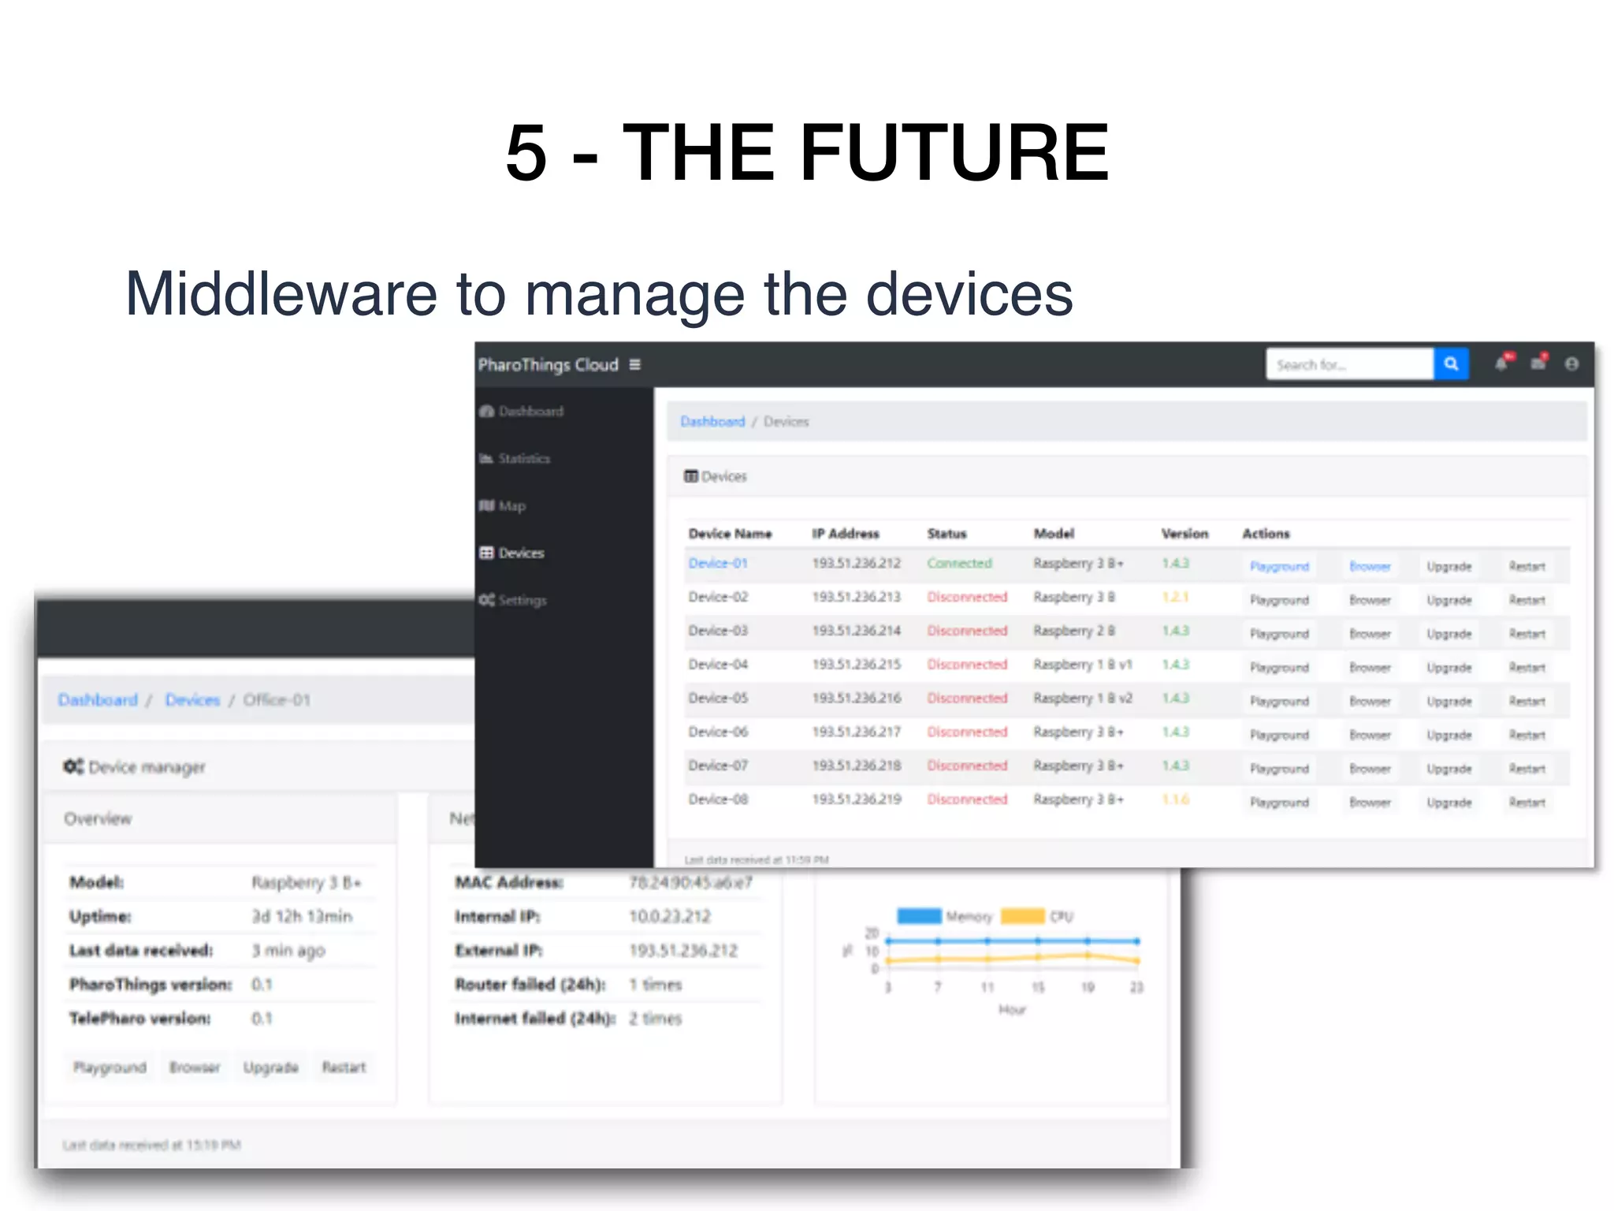The width and height of the screenshot is (1614, 1211).
Task: Open Dashboard in the sidebar menu
Action: pos(531,412)
